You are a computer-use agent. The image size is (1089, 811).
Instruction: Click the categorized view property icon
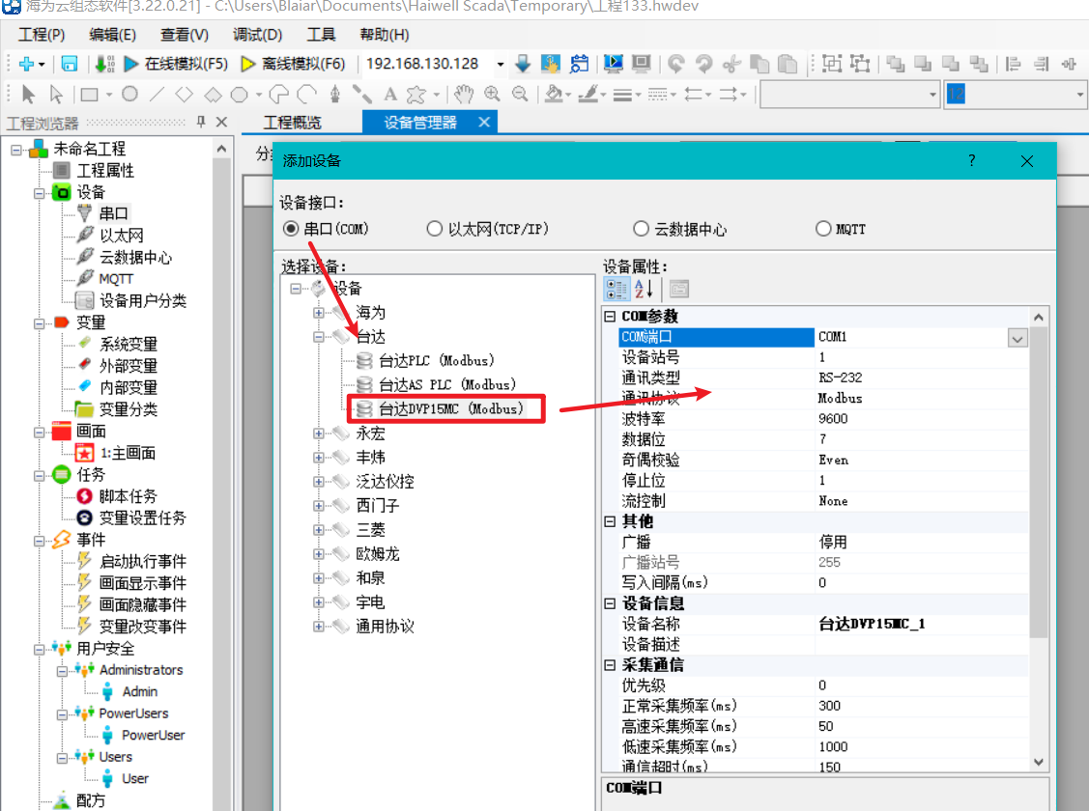[616, 290]
